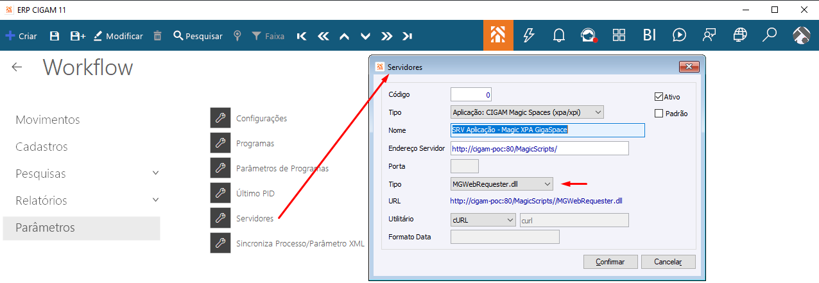
Task: Open the four-squares apps grid icon
Action: pyautogui.click(x=619, y=35)
